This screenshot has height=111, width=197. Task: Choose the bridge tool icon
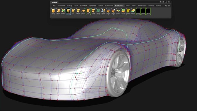click(x=63, y=11)
